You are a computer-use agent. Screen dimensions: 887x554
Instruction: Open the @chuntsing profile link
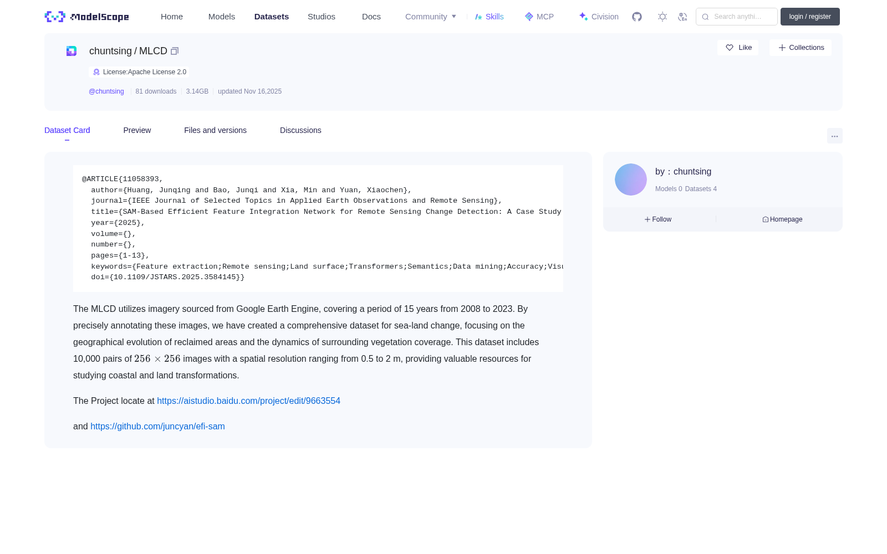click(106, 91)
